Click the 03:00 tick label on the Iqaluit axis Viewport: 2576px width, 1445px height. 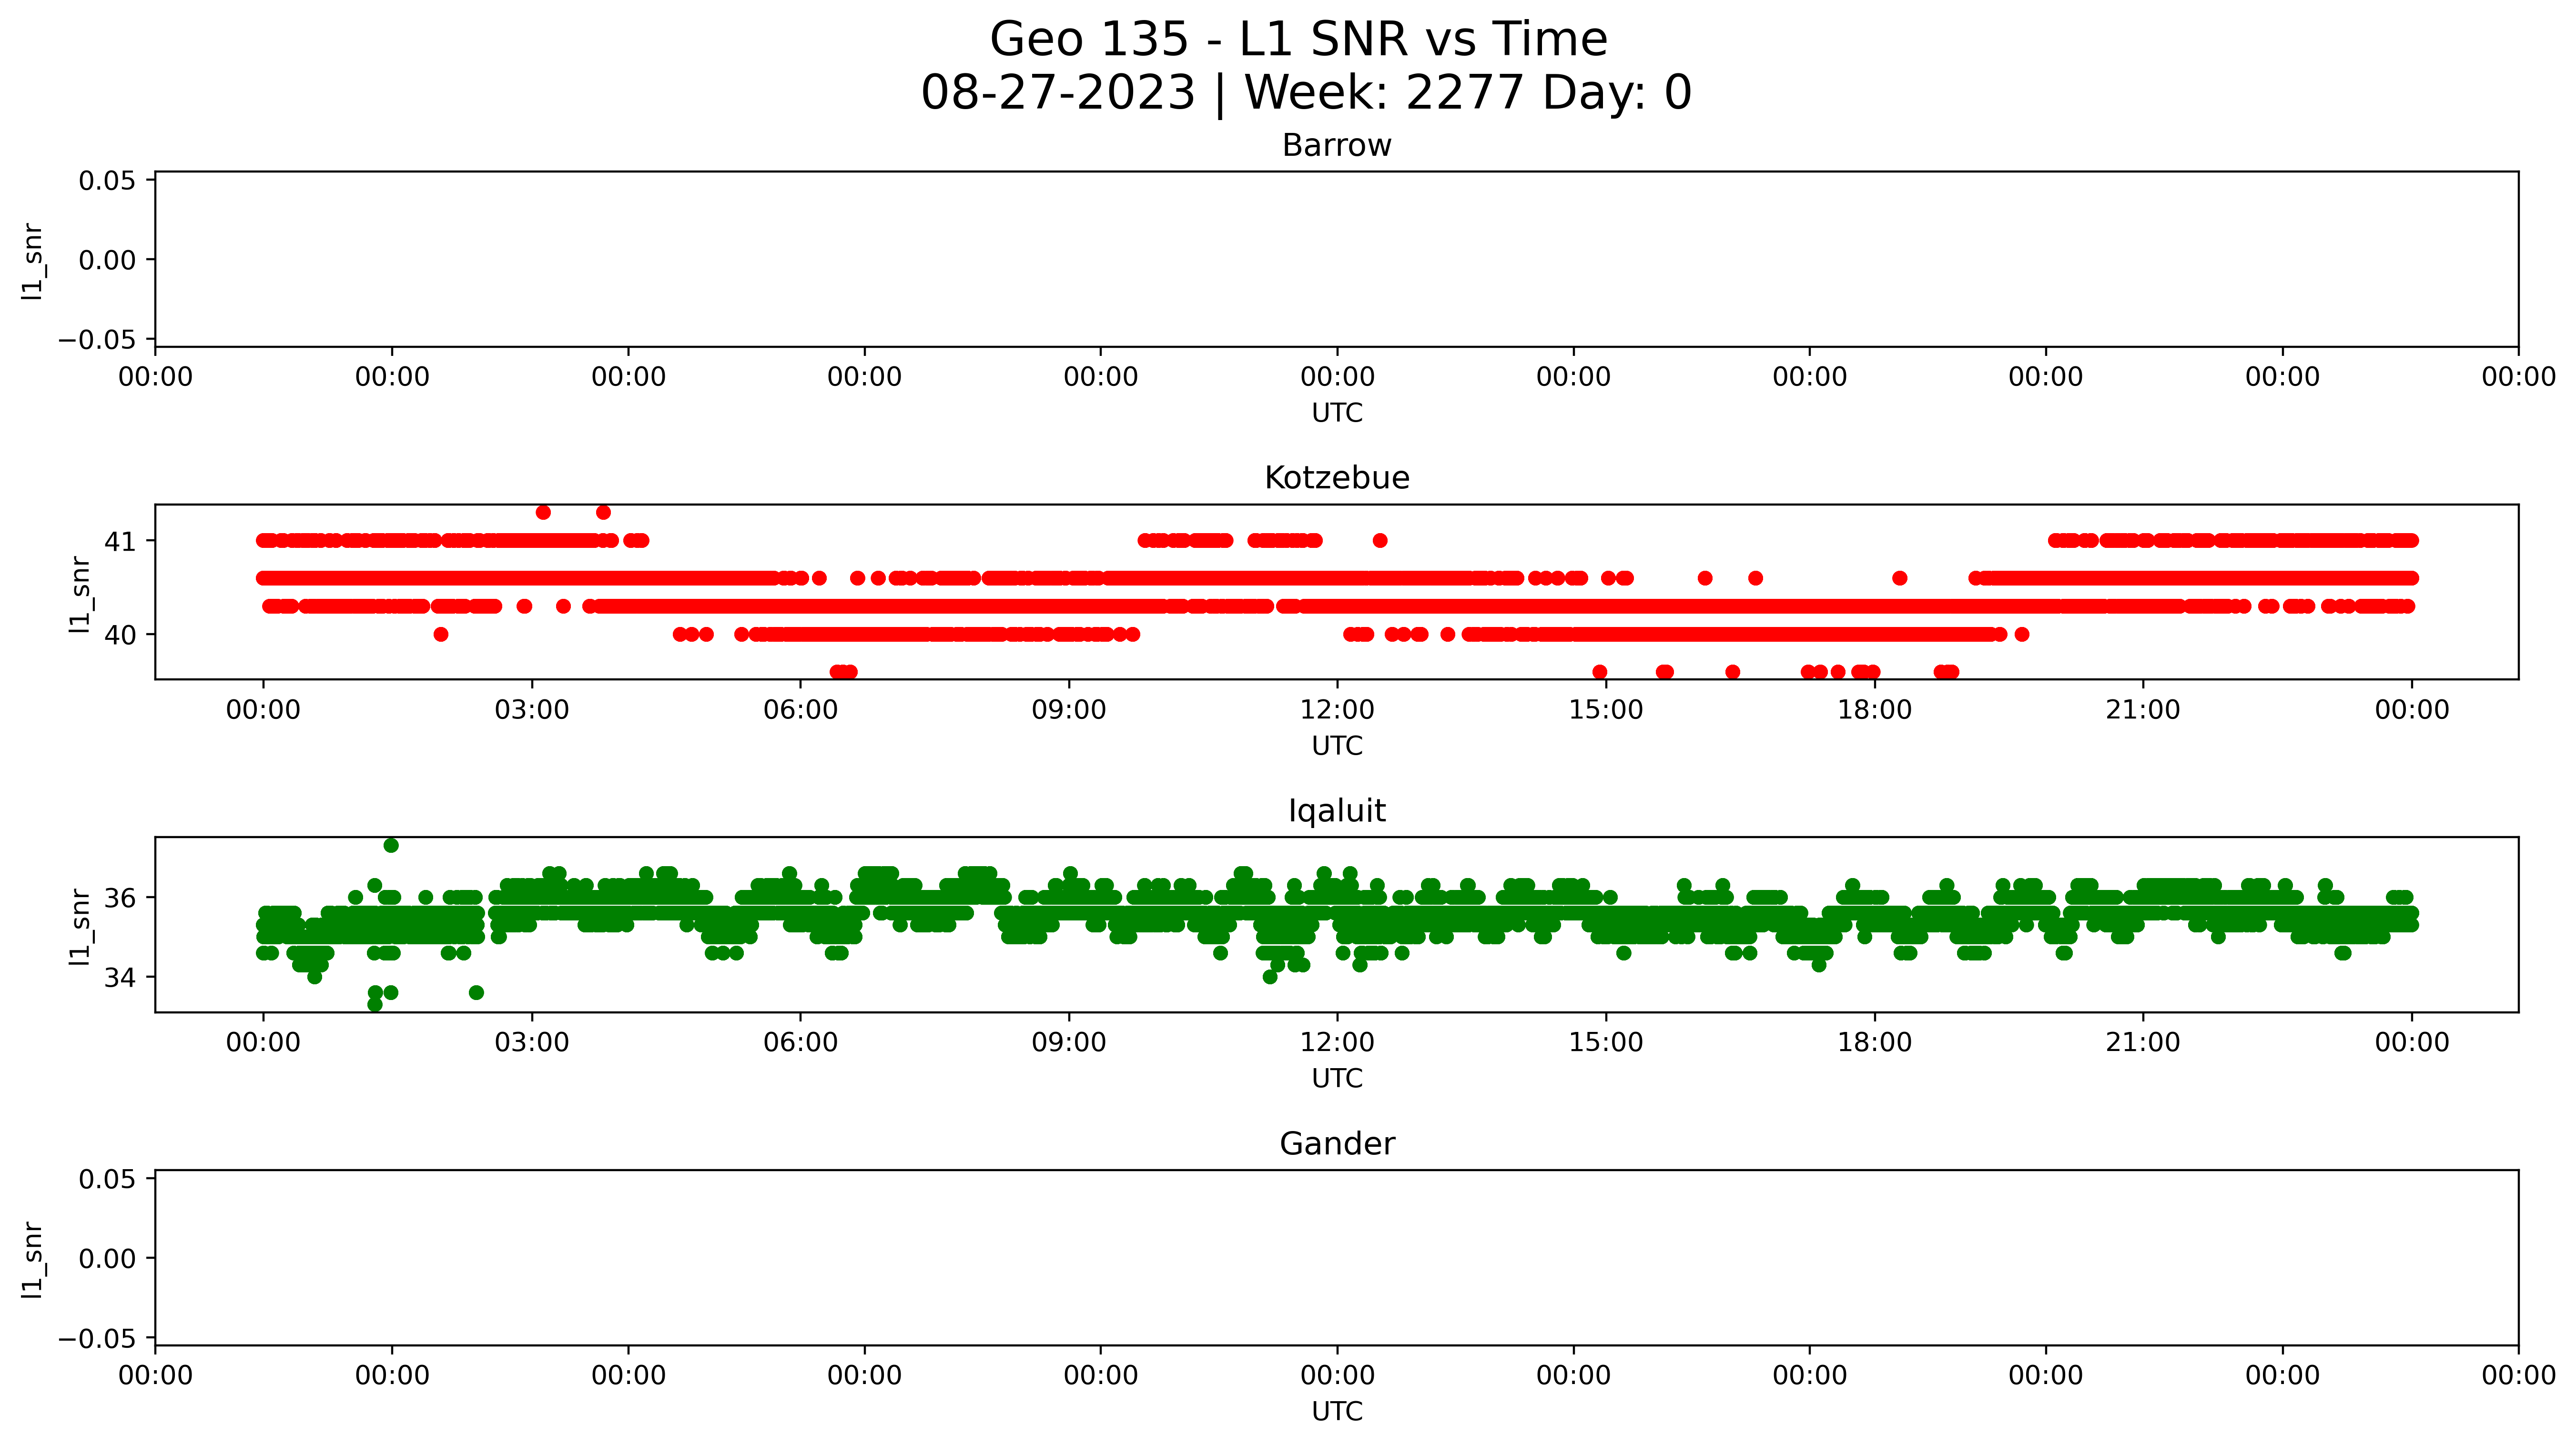click(532, 1043)
